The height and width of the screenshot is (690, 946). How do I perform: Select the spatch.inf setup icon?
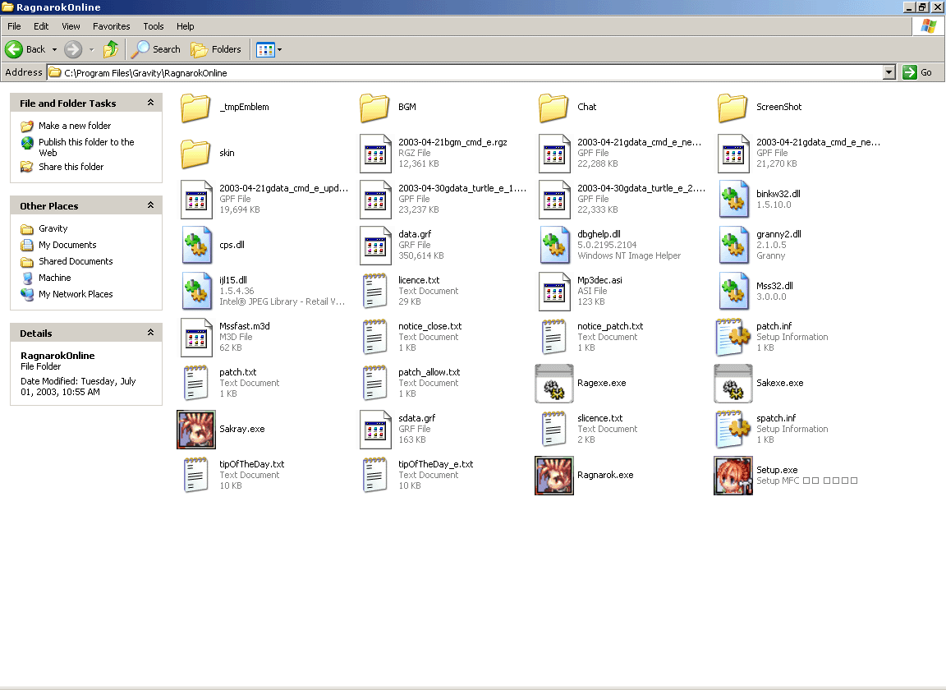(x=733, y=430)
